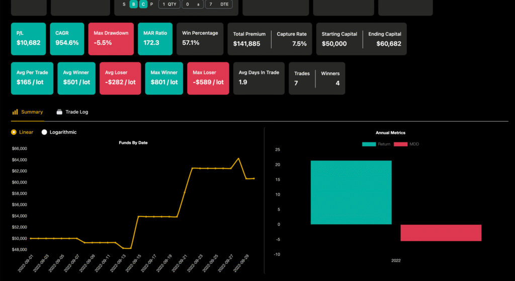Toggle the teal C option button
The image size is (515, 281).
143,5
